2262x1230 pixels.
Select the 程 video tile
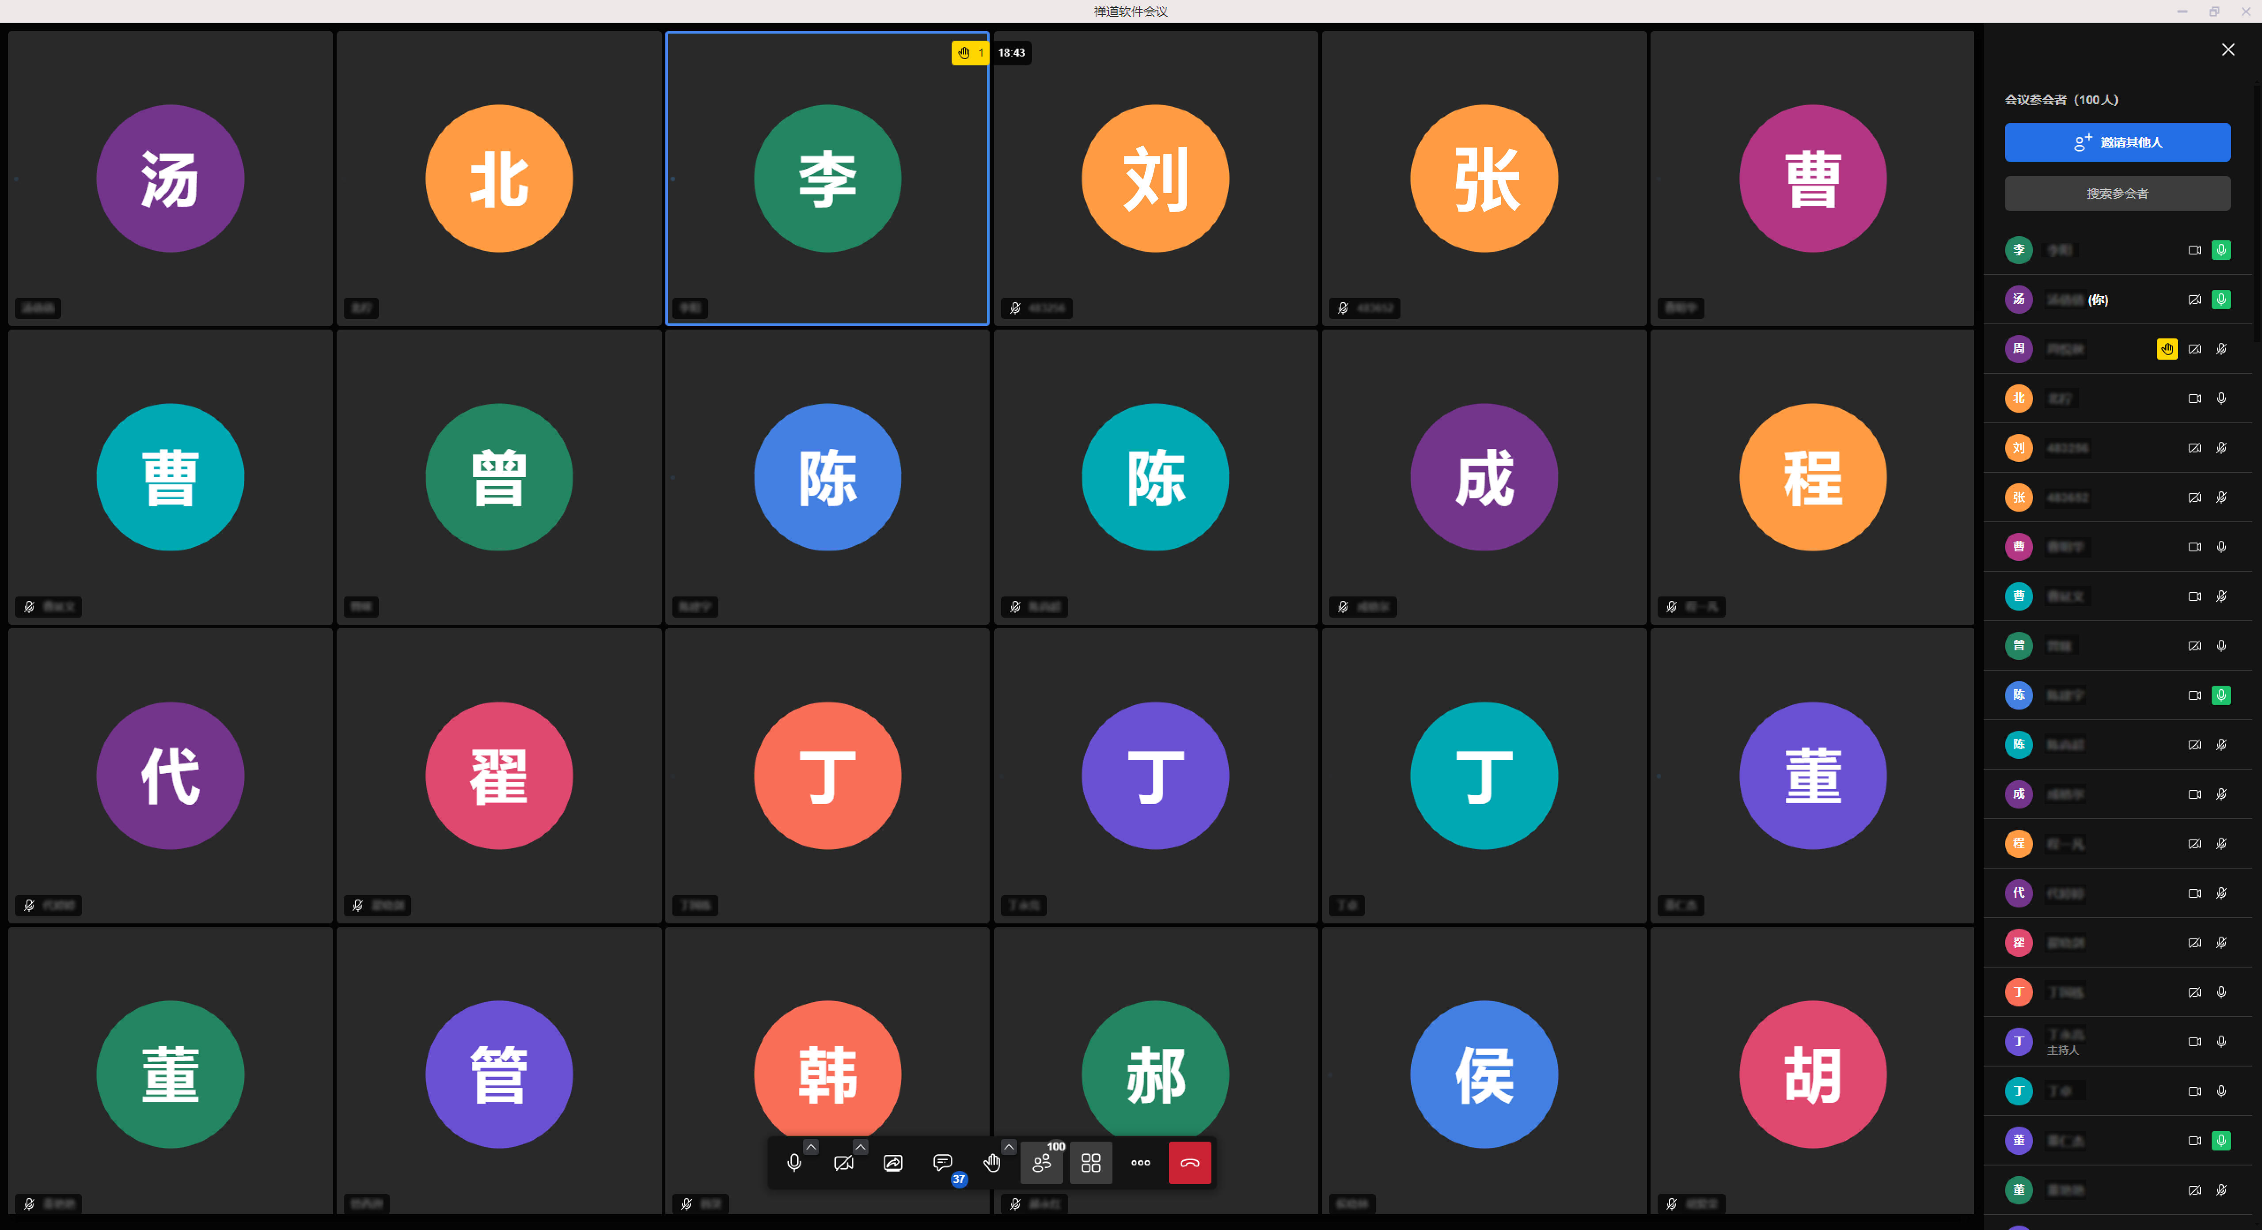[1812, 478]
